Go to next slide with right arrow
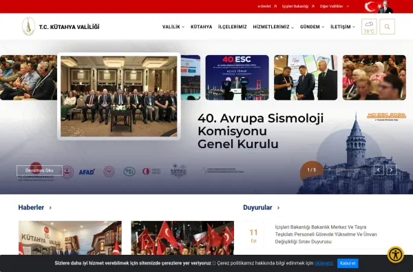The image size is (413, 272). tap(392, 170)
